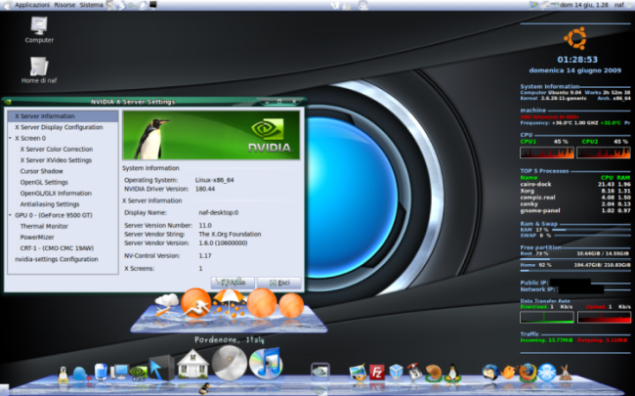Open PowerMizer page
Image resolution: width=635 pixels, height=396 pixels.
click(37, 238)
